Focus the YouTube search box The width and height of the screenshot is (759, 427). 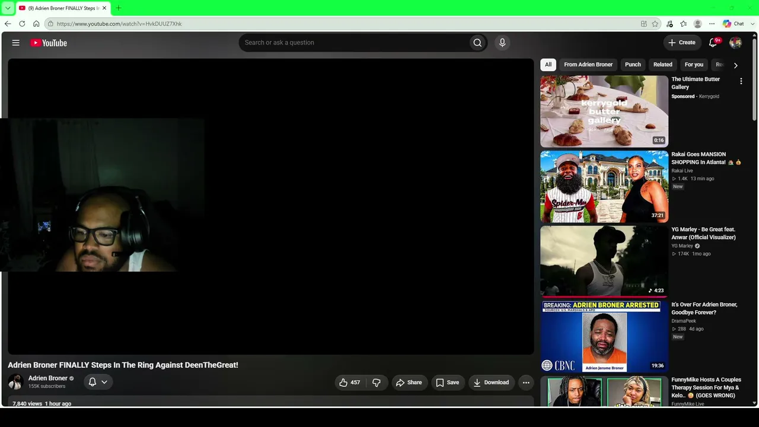tap(353, 43)
